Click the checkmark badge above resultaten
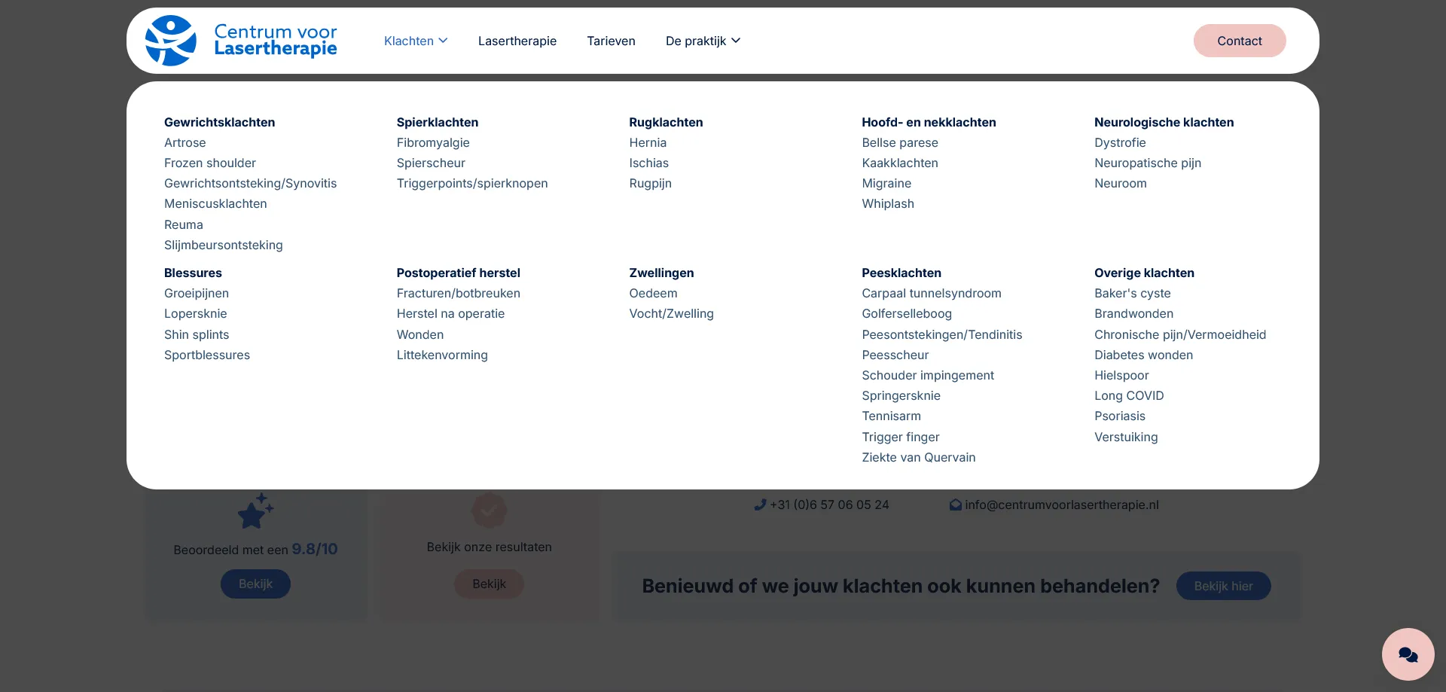The image size is (1446, 692). click(x=489, y=510)
